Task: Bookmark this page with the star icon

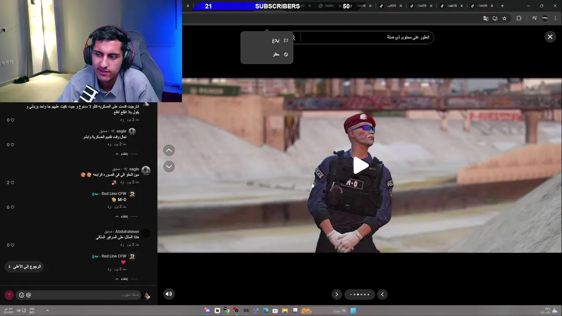Action: pyautogui.click(x=504, y=18)
